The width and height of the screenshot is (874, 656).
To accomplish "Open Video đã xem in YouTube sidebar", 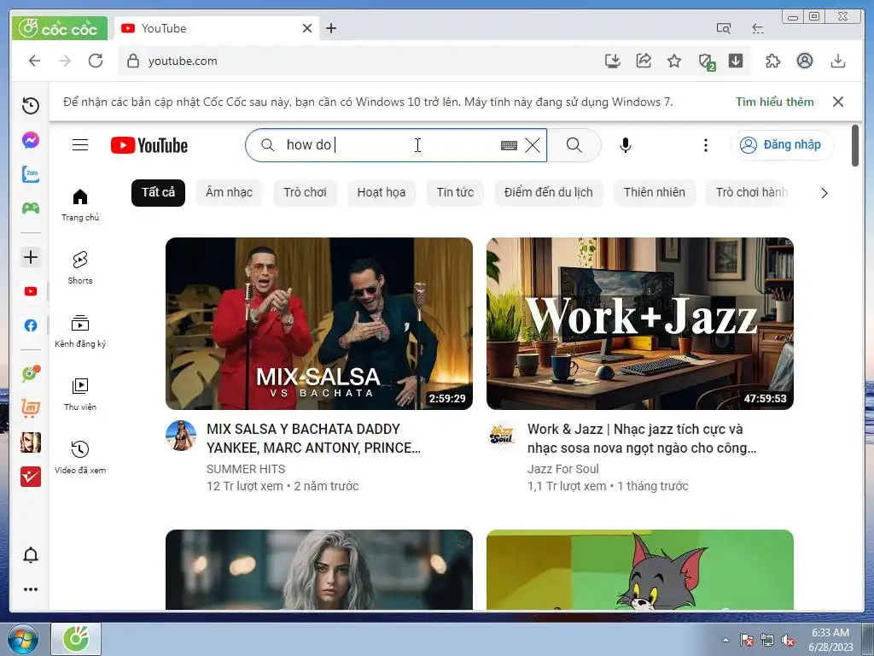I will [x=80, y=458].
